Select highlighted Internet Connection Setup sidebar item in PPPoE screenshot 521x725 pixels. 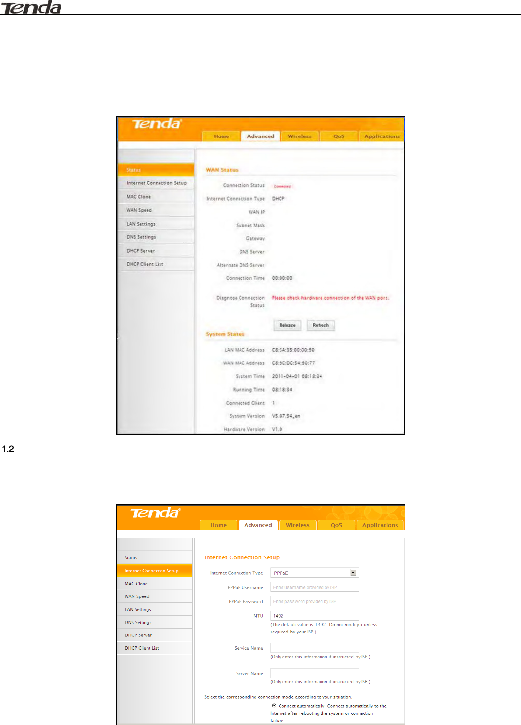click(155, 571)
